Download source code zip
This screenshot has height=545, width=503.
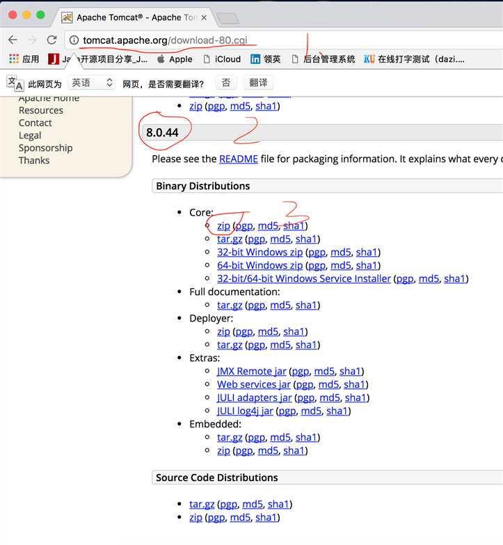click(x=195, y=517)
